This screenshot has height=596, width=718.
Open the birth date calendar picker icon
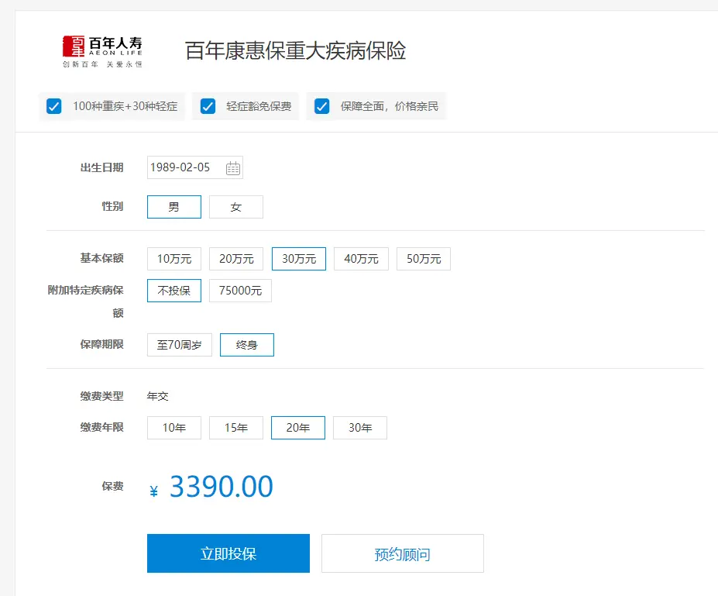coord(233,167)
